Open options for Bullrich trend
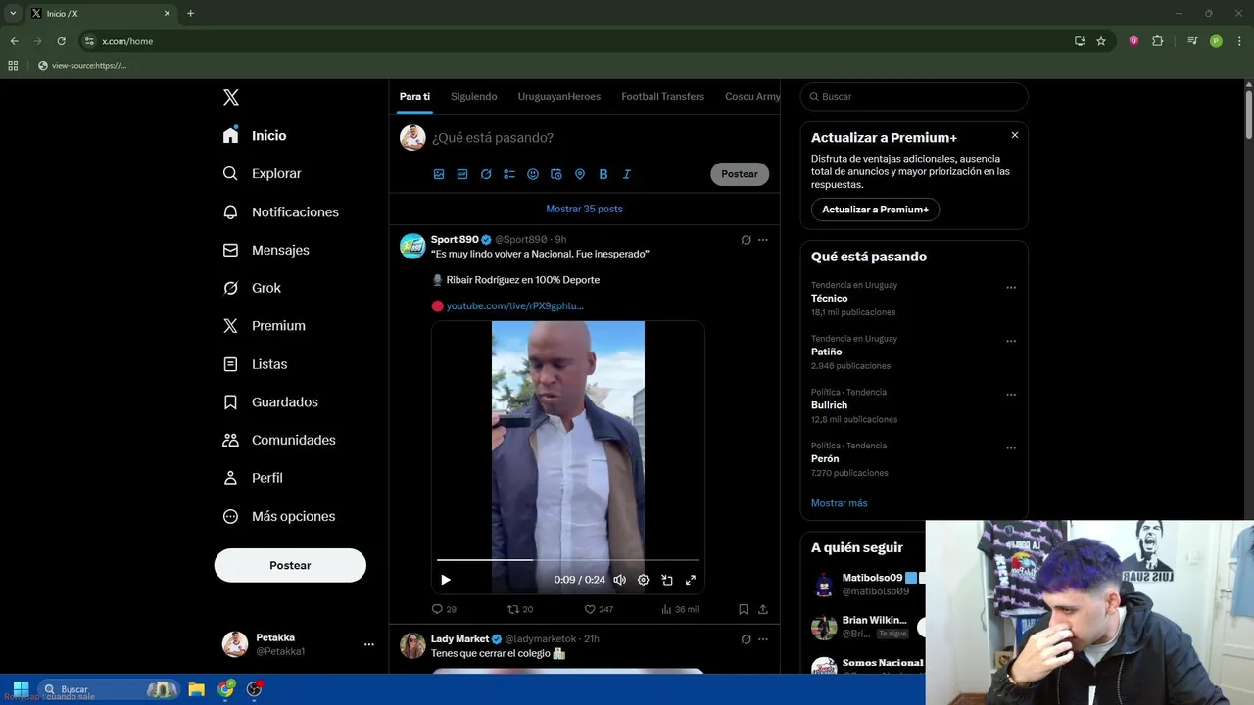Viewport: 1254px width, 705px height. point(1011,395)
